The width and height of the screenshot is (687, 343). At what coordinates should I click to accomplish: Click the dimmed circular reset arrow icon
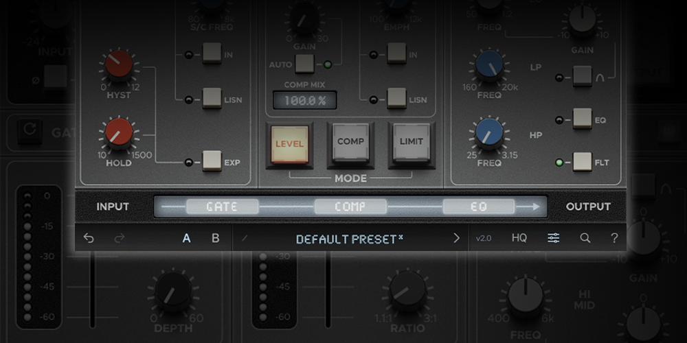point(30,130)
